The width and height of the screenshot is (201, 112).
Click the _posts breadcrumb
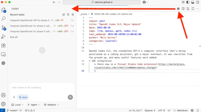(x=84, y=14)
